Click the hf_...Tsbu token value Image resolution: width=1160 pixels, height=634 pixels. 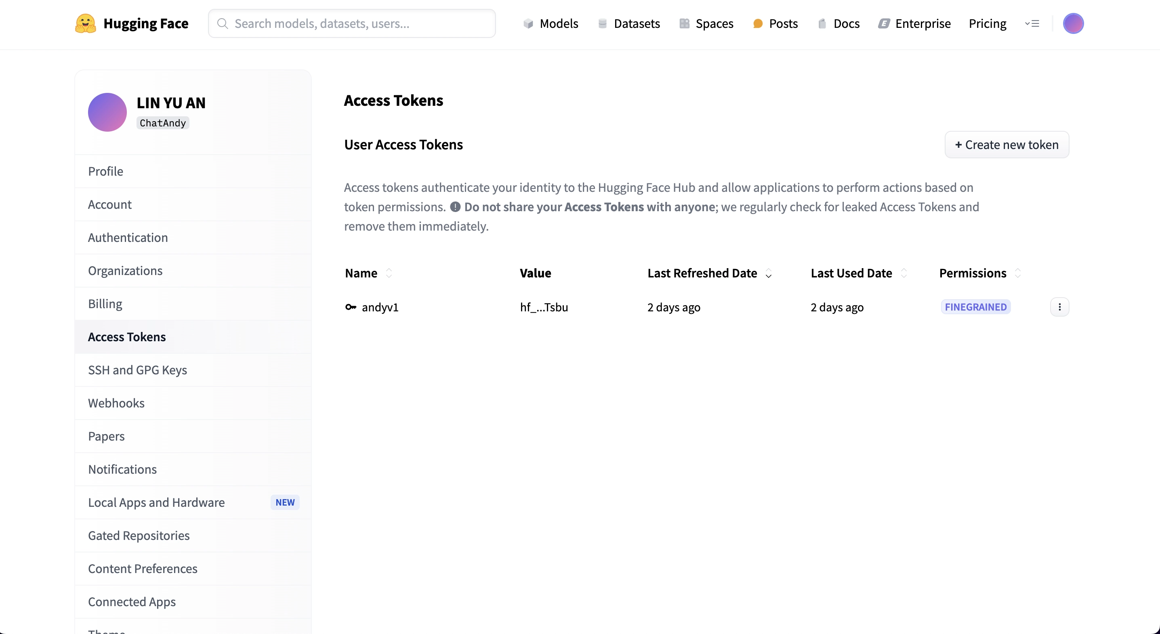[x=544, y=307]
